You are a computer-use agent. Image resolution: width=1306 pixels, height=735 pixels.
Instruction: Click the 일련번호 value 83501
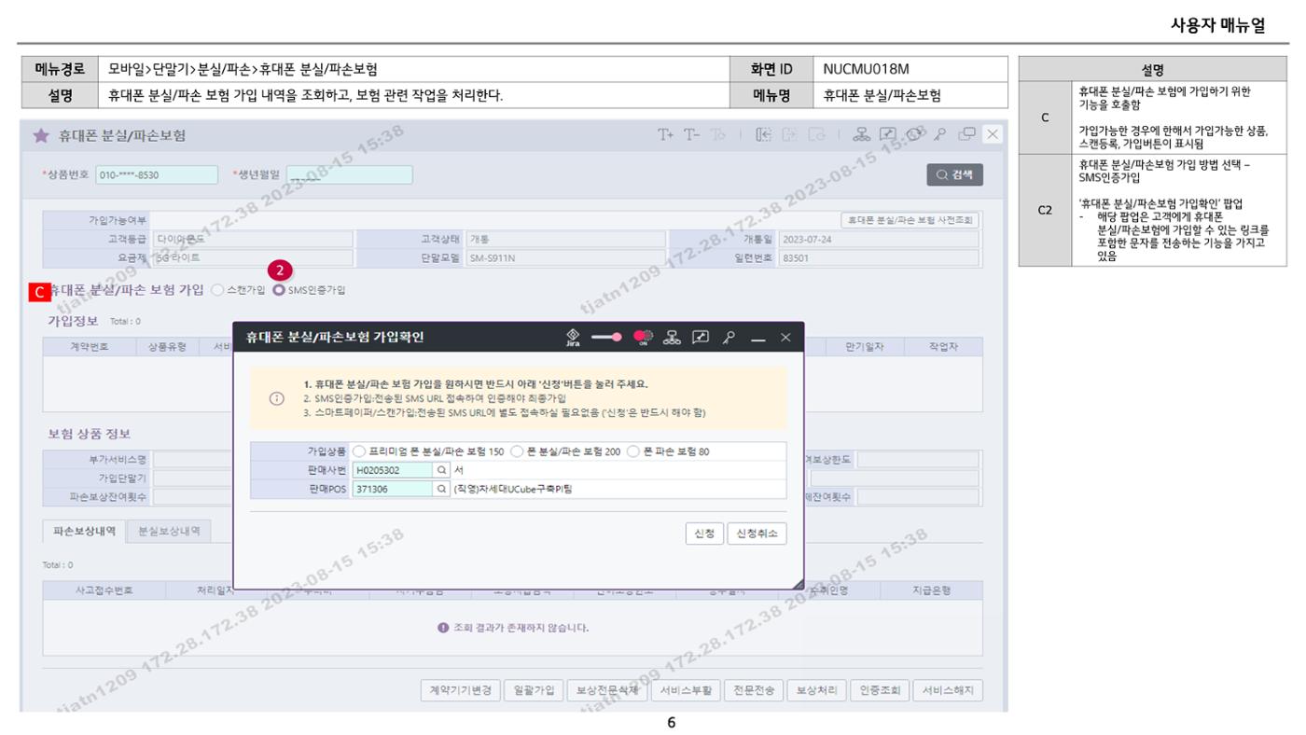coord(879,257)
